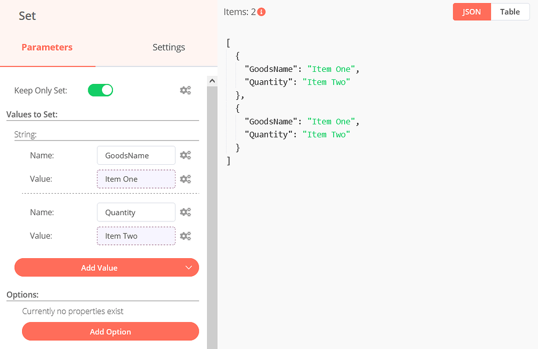This screenshot has height=349, width=538.
Task: Open options gear for GoodsName name field
Action: 185,155
